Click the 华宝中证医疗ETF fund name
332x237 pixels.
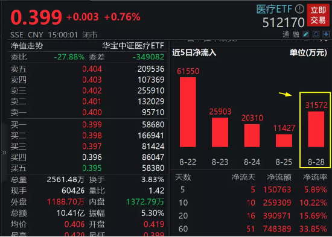[133, 46]
